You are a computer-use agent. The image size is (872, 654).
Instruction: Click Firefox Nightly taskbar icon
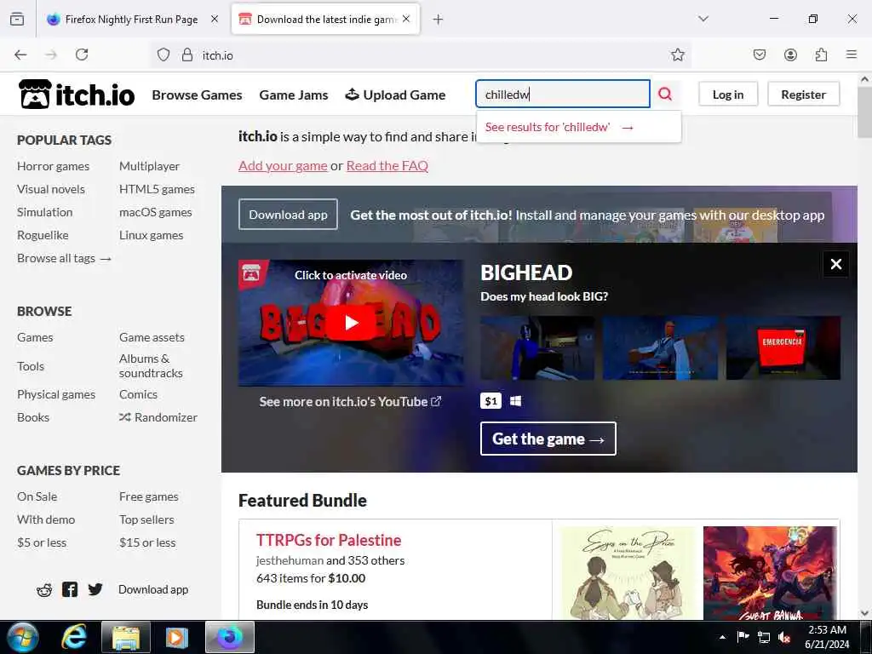pos(230,637)
